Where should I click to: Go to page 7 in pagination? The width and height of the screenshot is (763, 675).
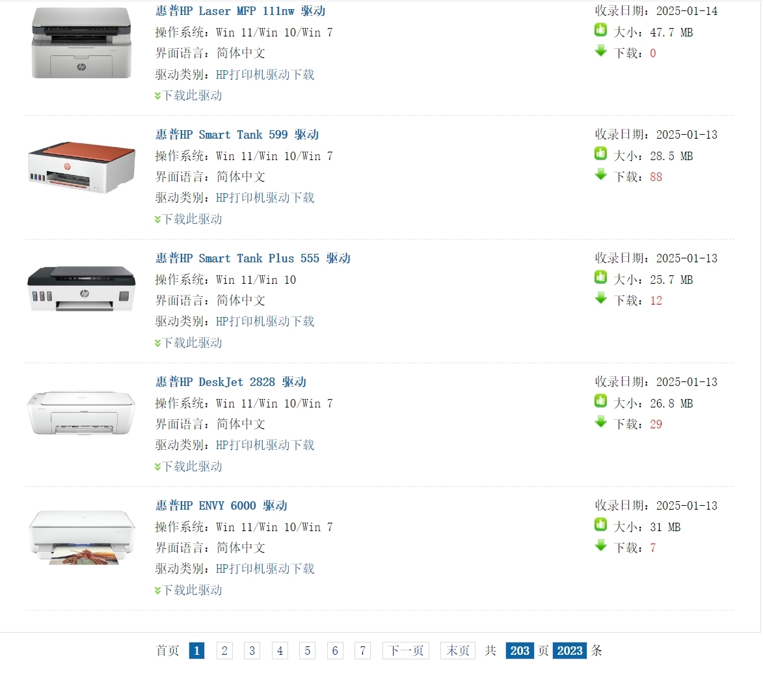click(x=362, y=651)
